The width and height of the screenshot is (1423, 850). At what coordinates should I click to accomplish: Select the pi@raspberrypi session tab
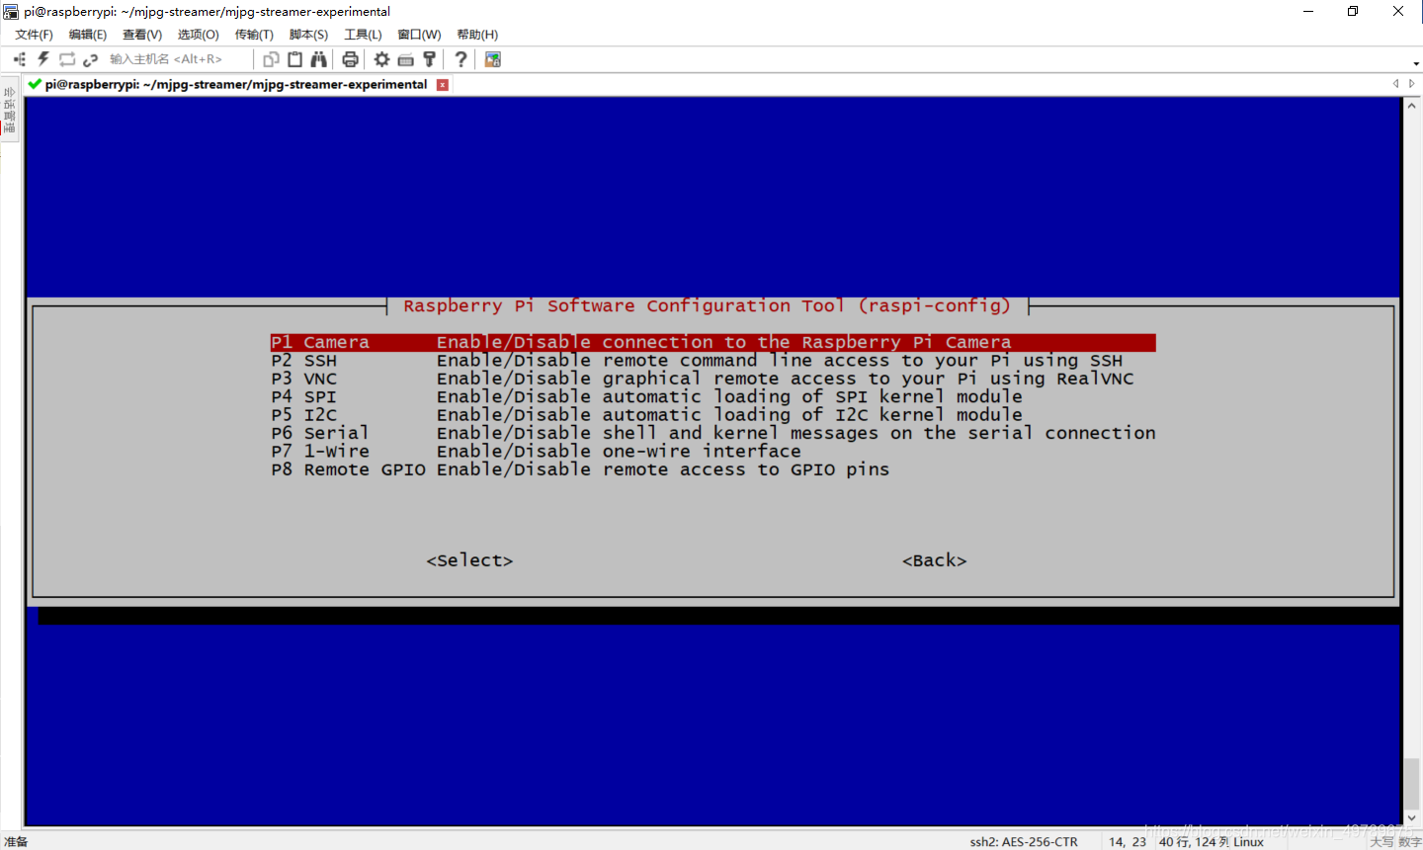[x=236, y=84]
